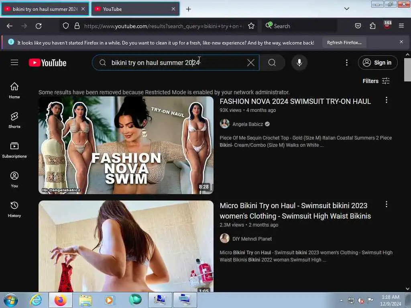Open the list all tabs chevron
Screen dimensions: 411x308
click(x=346, y=9)
